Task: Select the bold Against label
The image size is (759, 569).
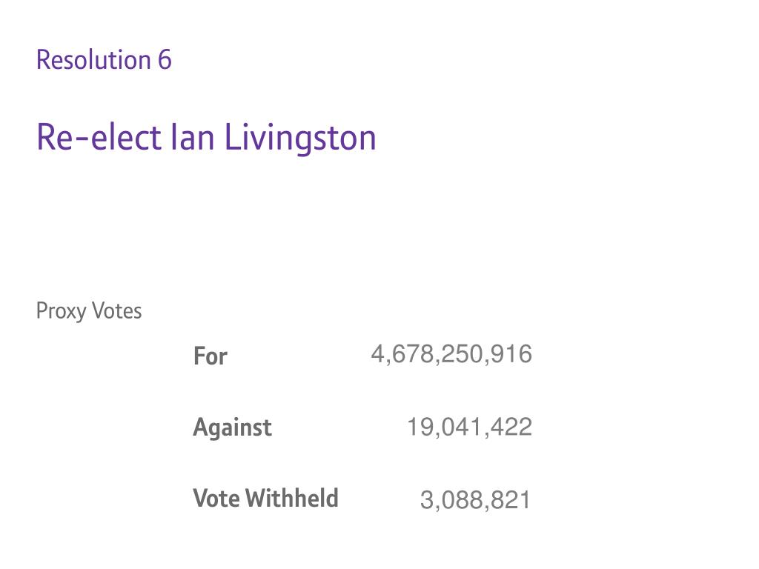Action: [x=232, y=427]
